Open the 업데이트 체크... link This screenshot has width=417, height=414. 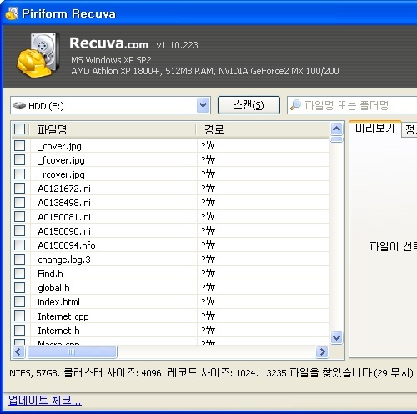(45, 401)
